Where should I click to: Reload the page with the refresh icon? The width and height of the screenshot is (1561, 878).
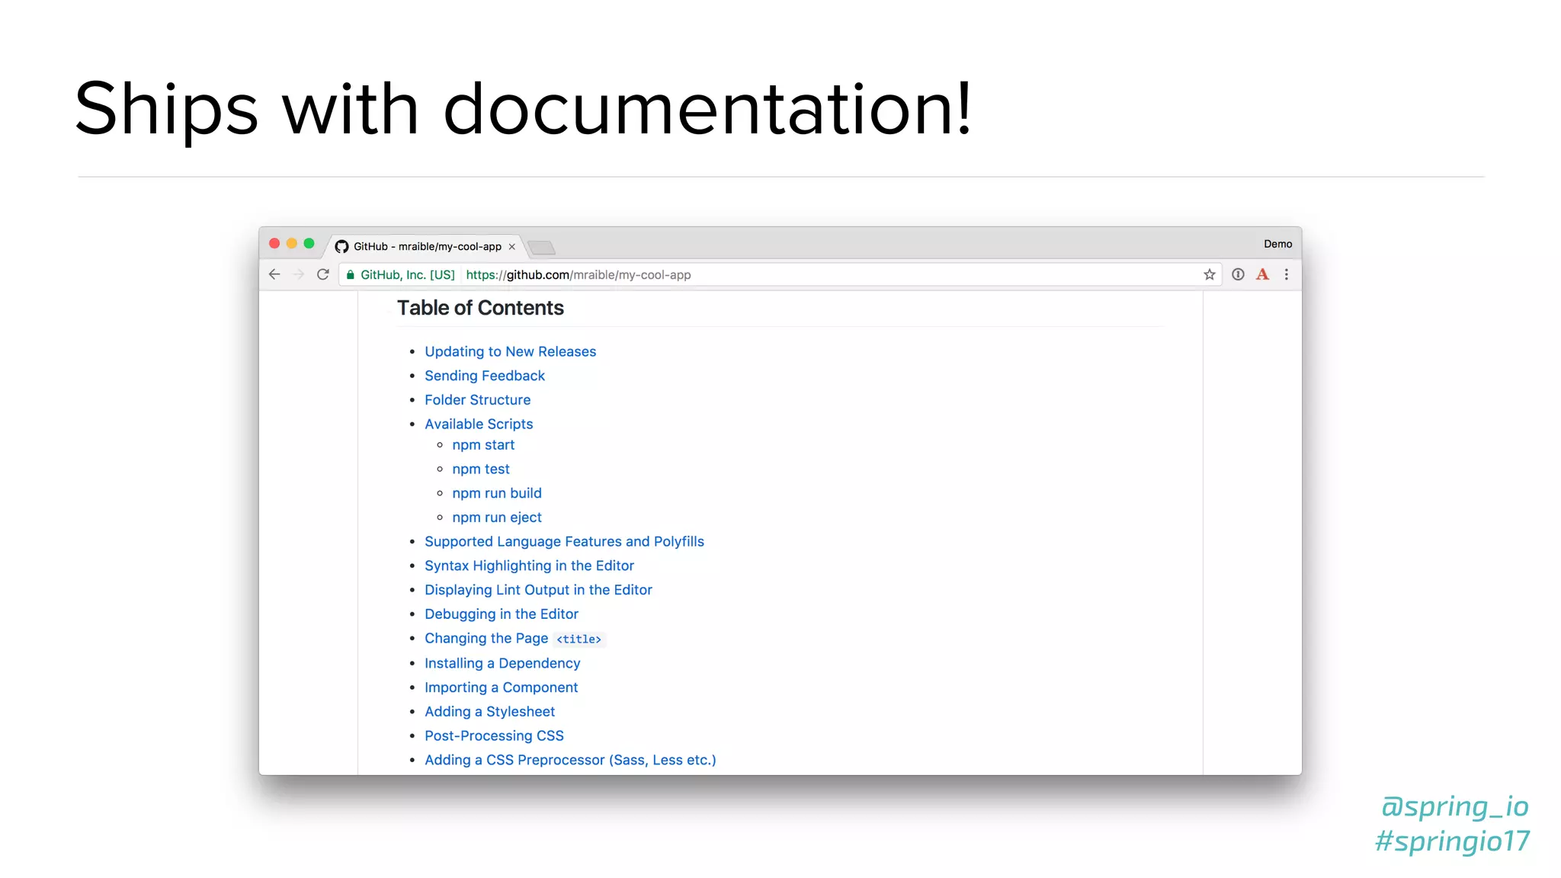[323, 274]
